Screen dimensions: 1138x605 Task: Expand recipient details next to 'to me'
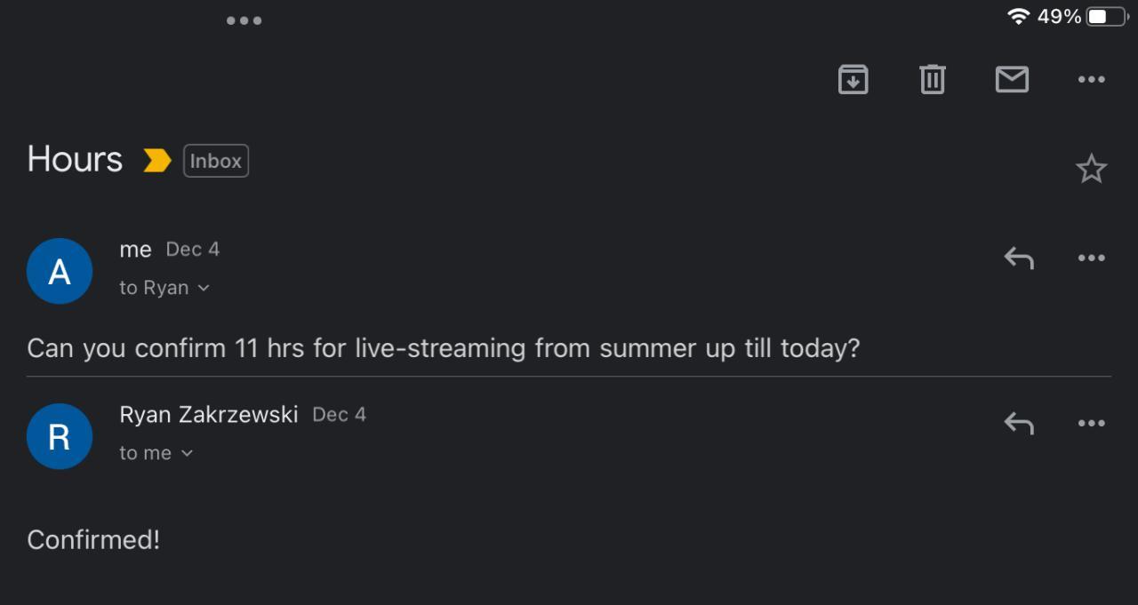[187, 453]
